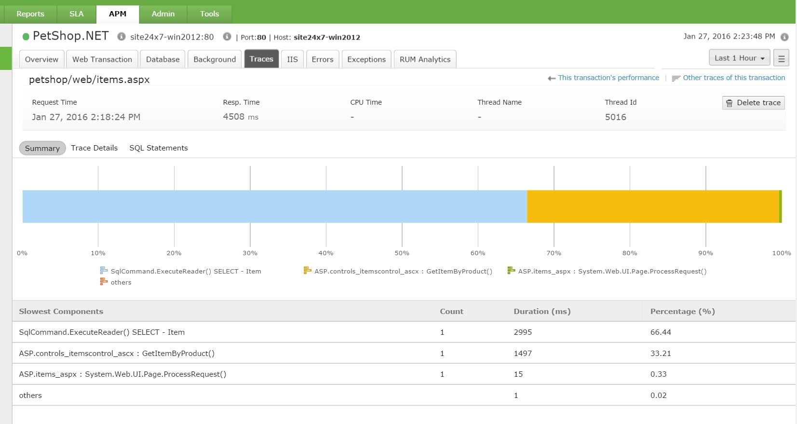Click yellow GetItemByProduct bar segment

point(653,206)
